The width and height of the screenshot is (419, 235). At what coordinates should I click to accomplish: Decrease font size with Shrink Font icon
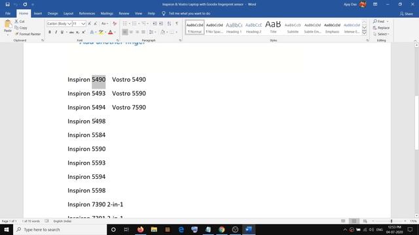point(96,23)
